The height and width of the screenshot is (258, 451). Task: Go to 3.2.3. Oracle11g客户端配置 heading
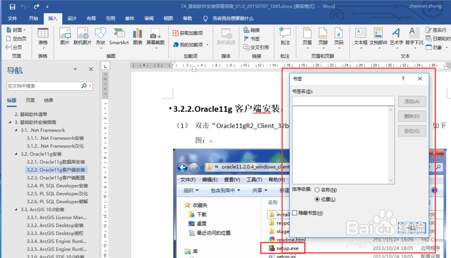[x=56, y=178]
